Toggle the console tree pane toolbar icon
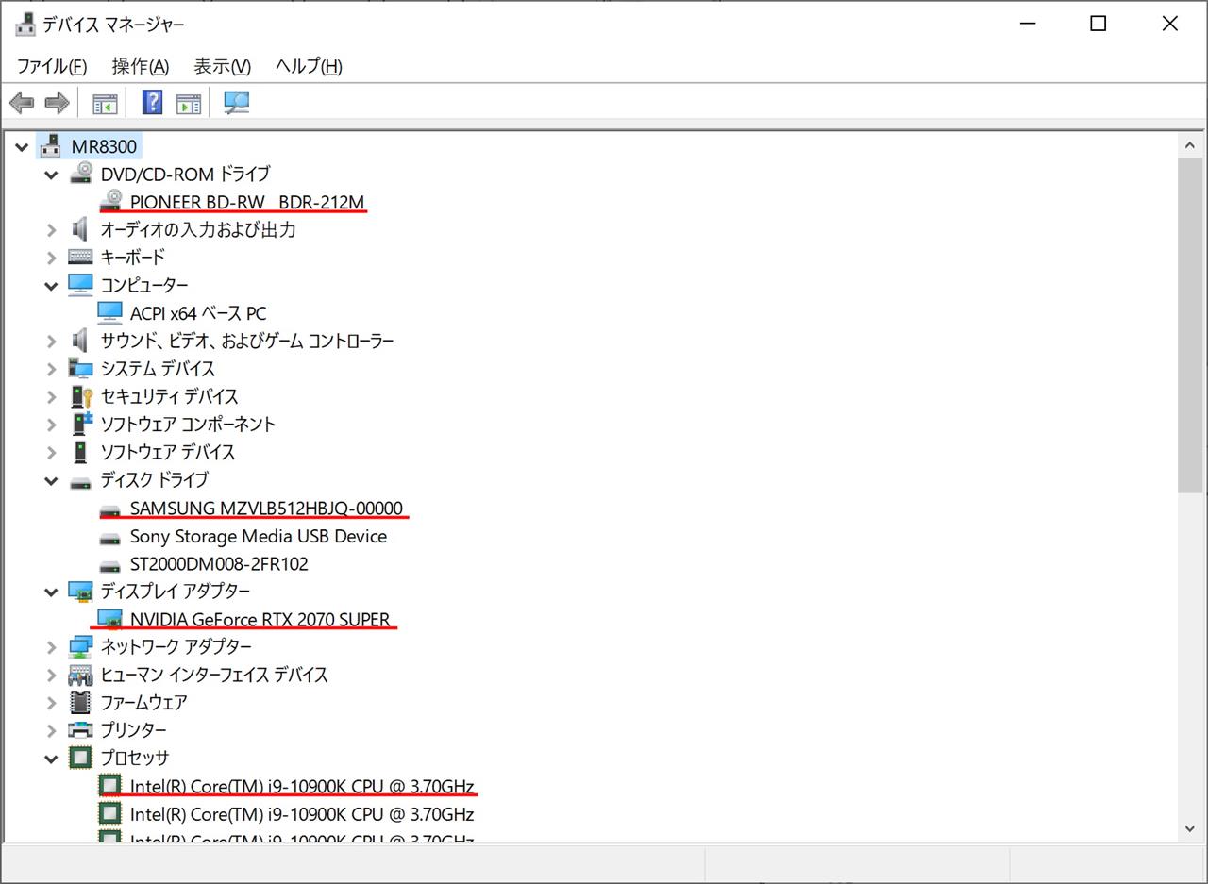 [x=105, y=102]
